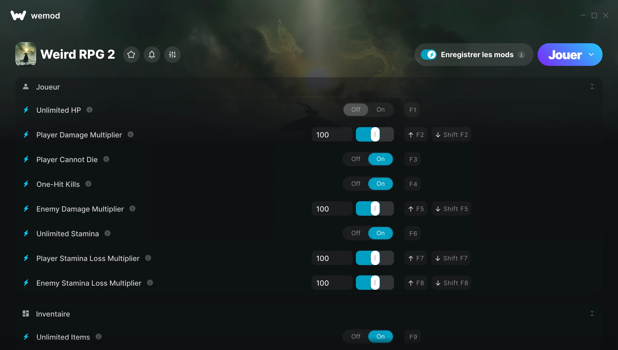Add Weird RPG 2 to favorites star
This screenshot has width=618, height=350.
(131, 55)
